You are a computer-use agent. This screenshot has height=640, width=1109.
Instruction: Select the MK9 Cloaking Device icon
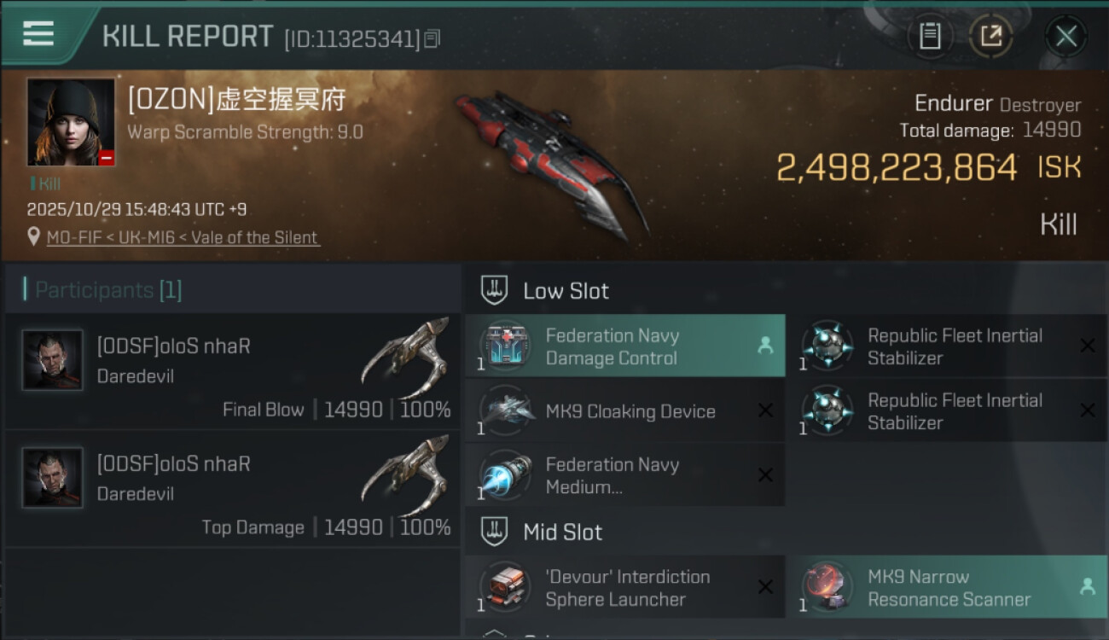click(505, 411)
